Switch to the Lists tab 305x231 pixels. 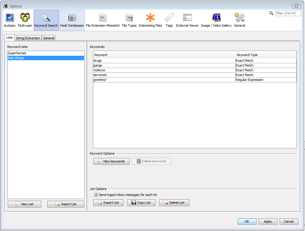pyautogui.click(x=9, y=38)
